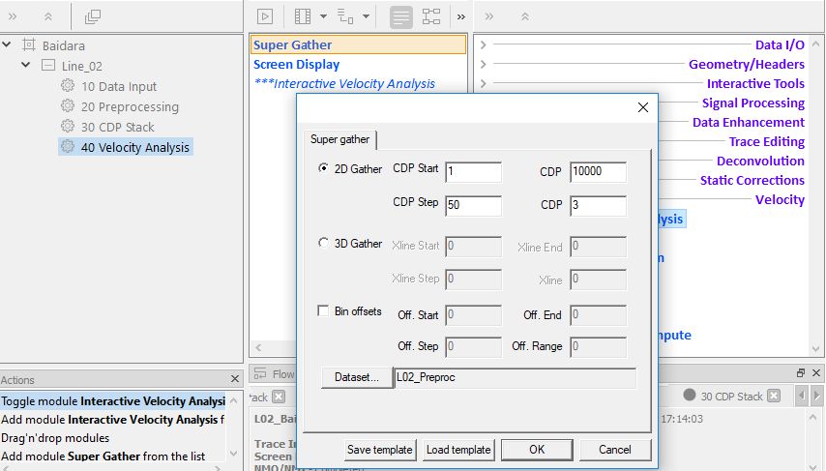Select 10 Data Input flow

click(119, 86)
